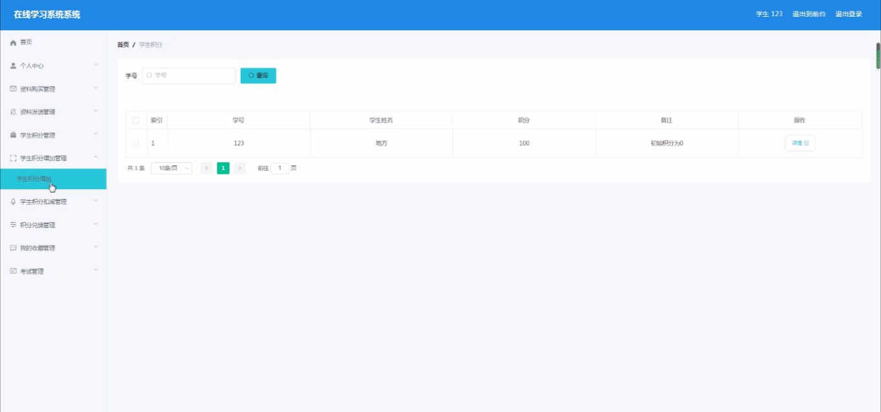Expand 学生积分扣减管理 using its arrow
Screen dimensions: 881x412
click(x=96, y=201)
